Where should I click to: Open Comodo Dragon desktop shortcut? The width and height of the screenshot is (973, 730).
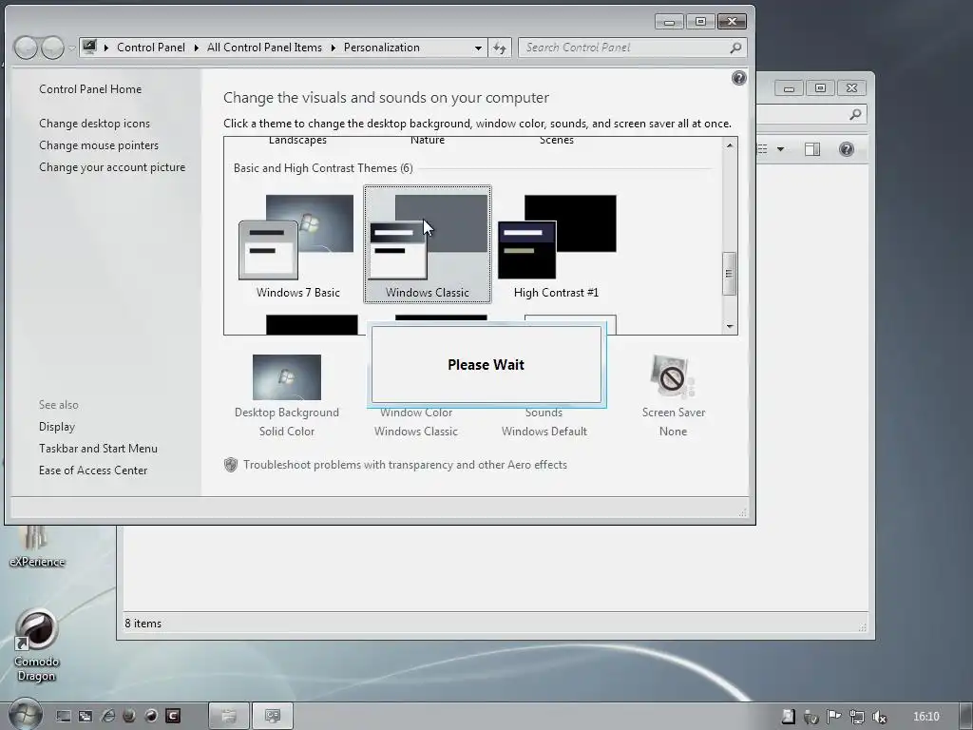(36, 645)
